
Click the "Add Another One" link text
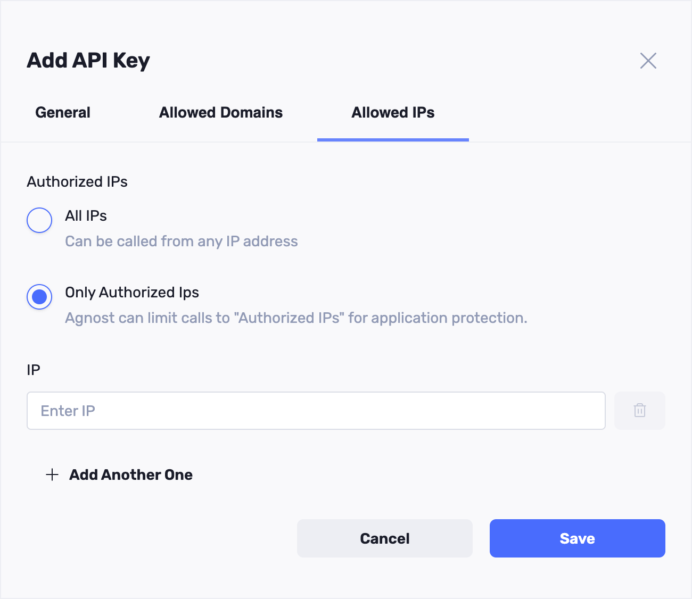coord(131,475)
